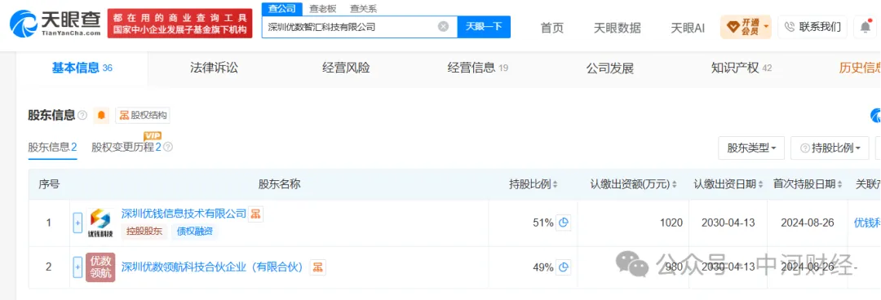Open the 开通会员 membership dropdown
Viewport: 881px width, 300px height.
746,26
